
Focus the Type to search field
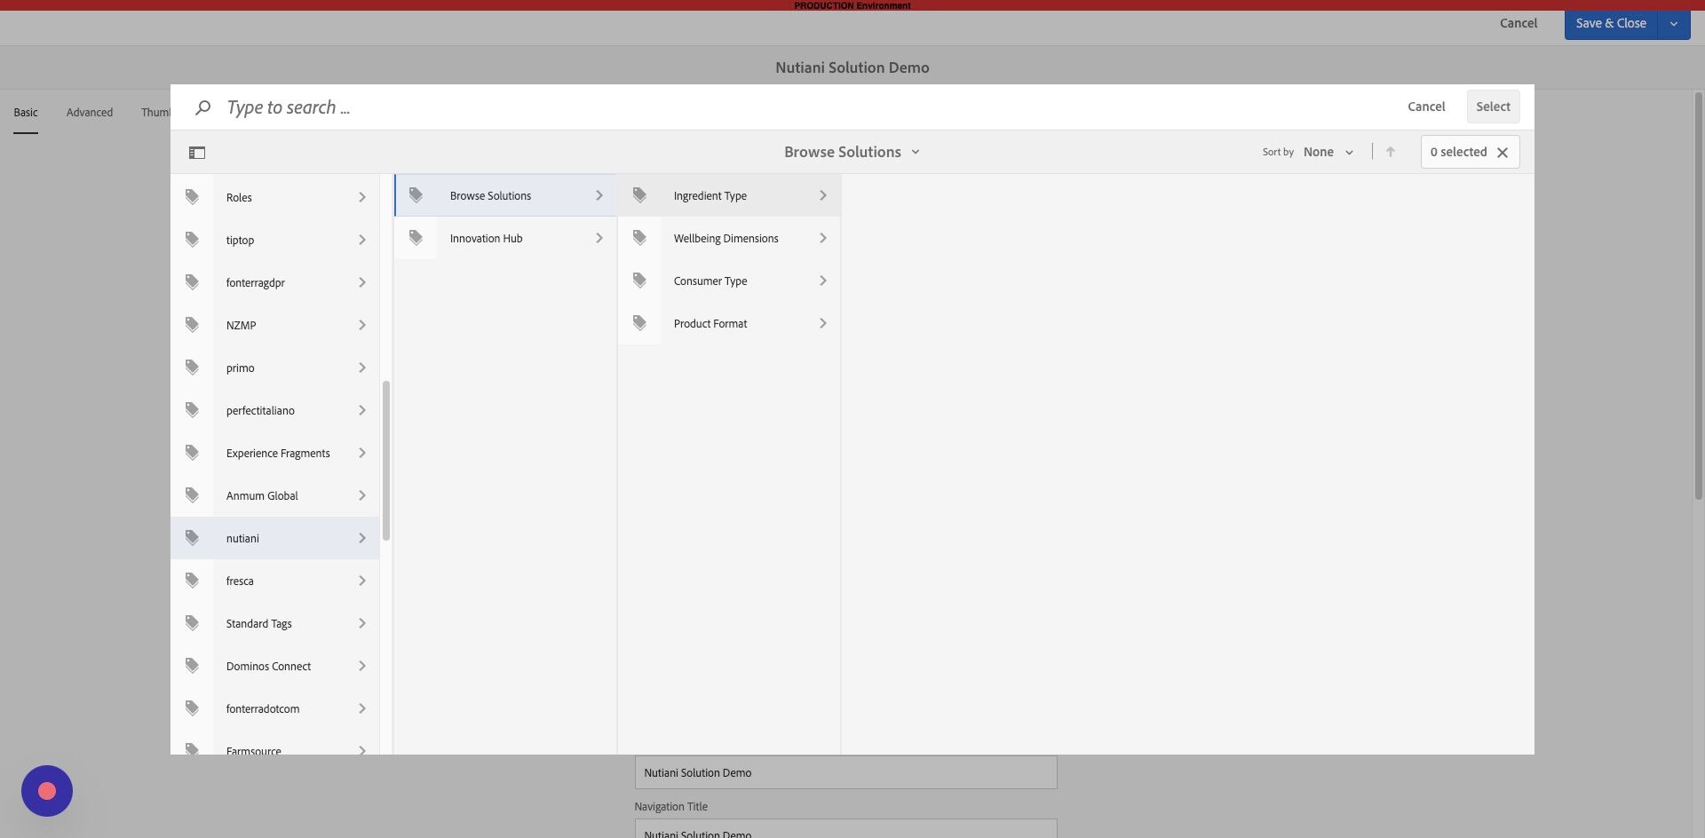(799, 107)
